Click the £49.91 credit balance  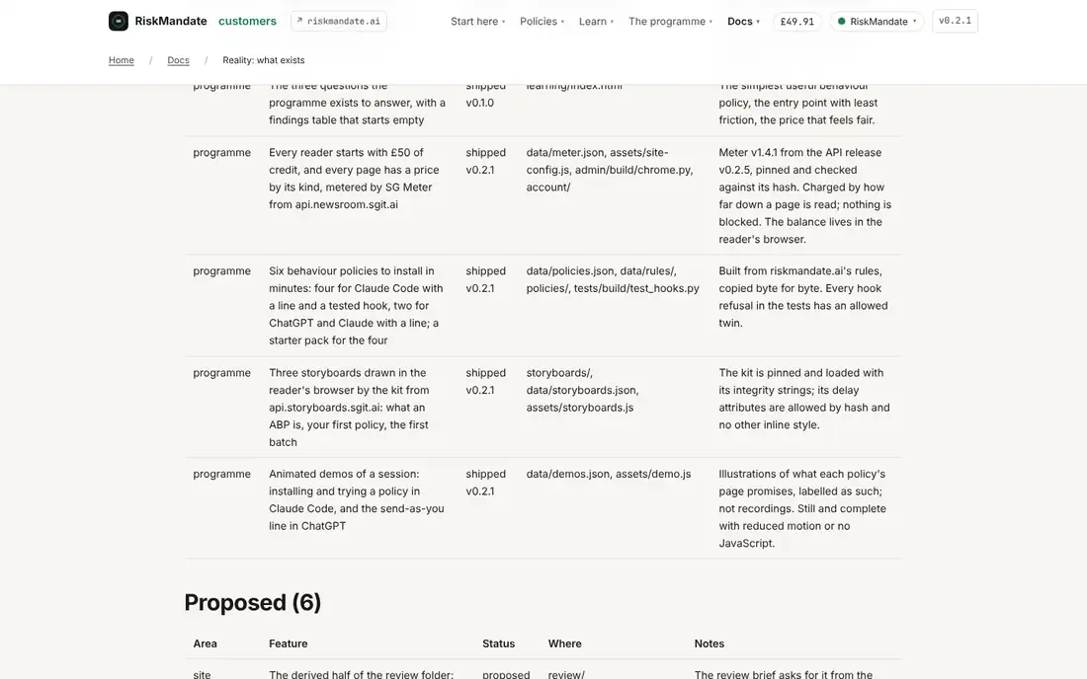797,22
